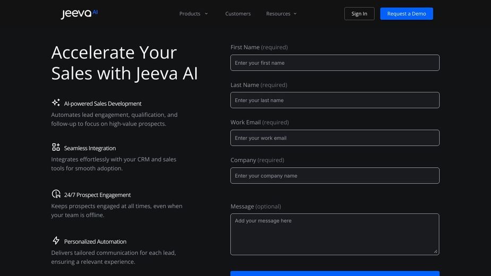Expand the Resources dropdown chevron
The image size is (491, 276).
coord(295,14)
